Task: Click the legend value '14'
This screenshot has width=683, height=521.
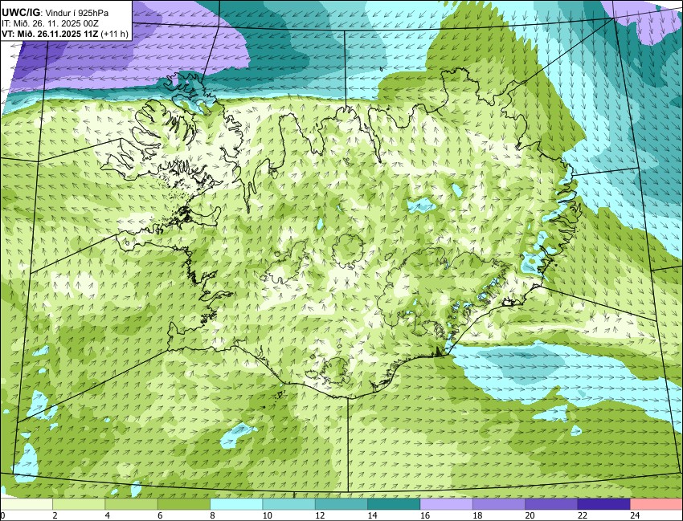Action: pyautogui.click(x=372, y=515)
